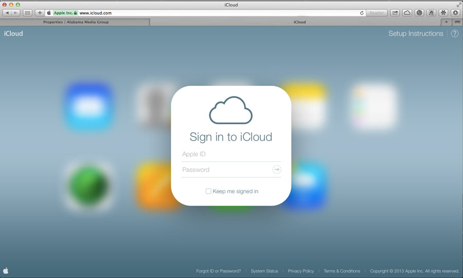This screenshot has width=463, height=278.
Task: Open the Privacy Policy link
Action: (x=301, y=271)
